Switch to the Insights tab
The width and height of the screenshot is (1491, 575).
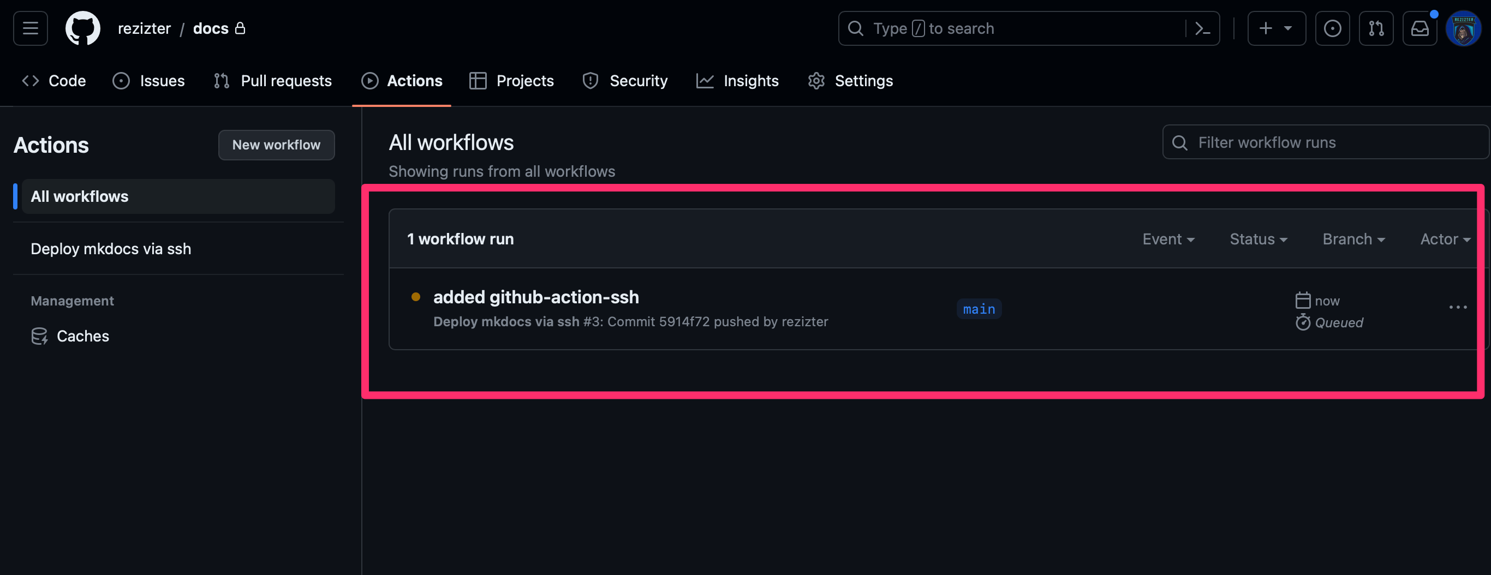pyautogui.click(x=737, y=81)
